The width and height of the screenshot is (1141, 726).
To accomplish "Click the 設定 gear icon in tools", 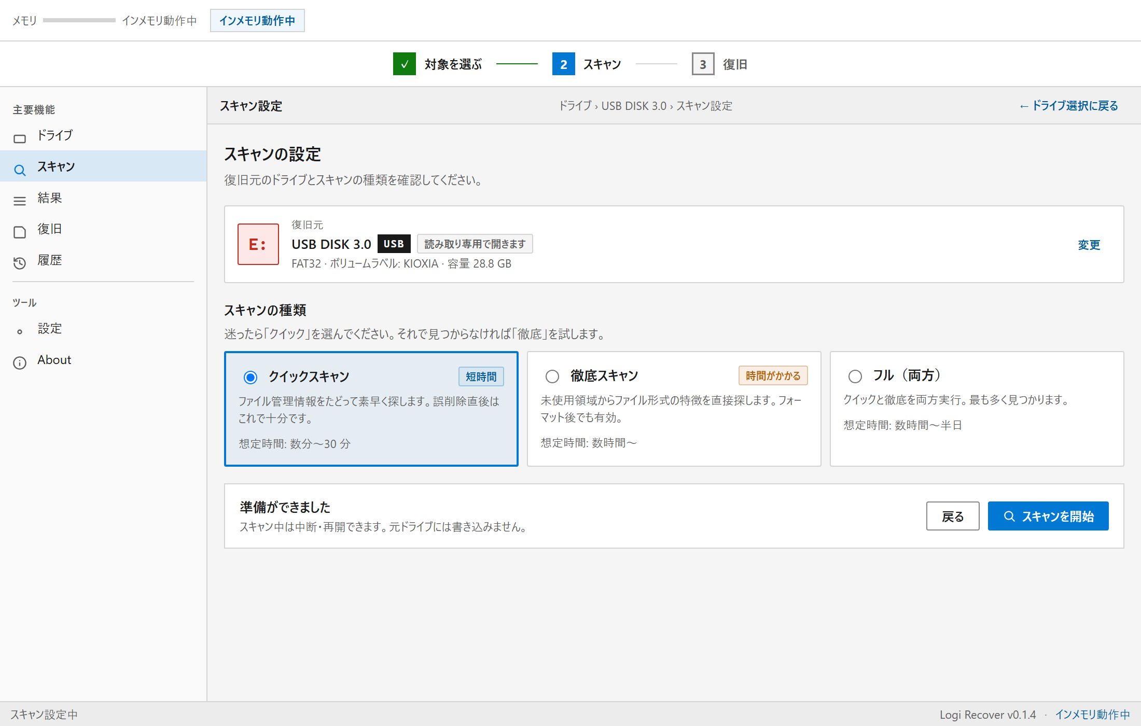I will tap(20, 332).
